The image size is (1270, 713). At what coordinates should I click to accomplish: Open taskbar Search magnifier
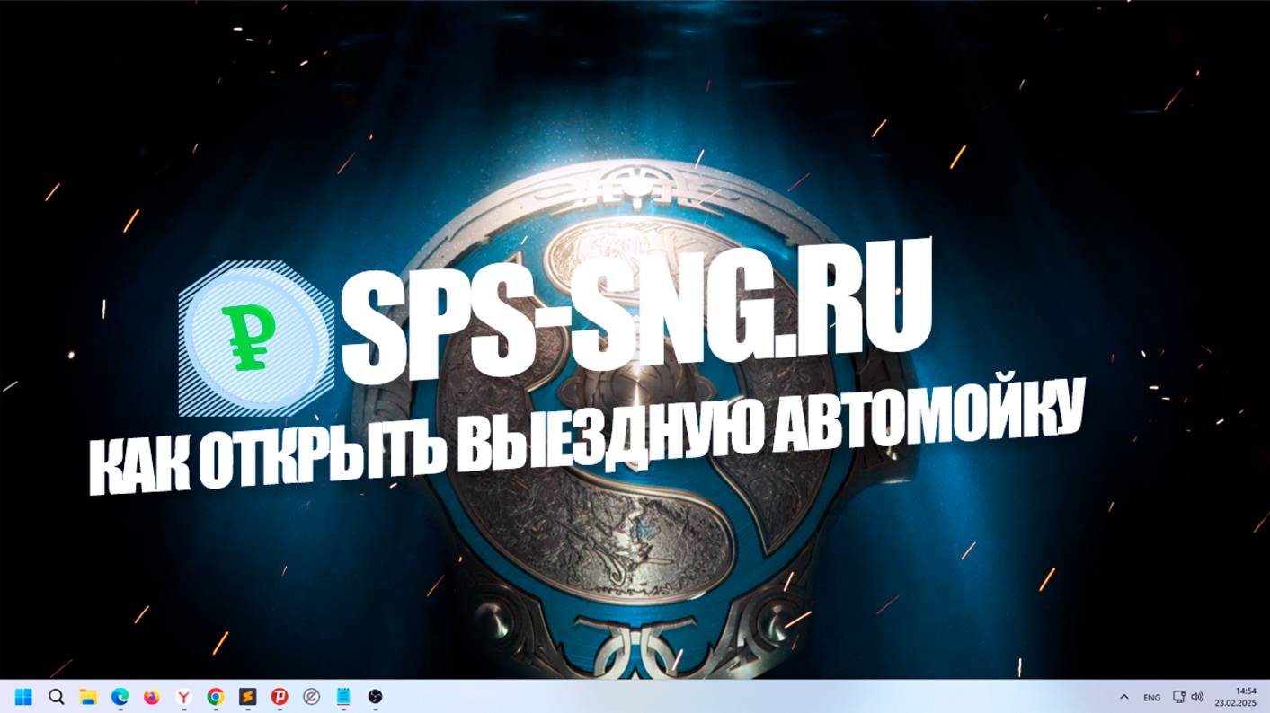[x=56, y=697]
